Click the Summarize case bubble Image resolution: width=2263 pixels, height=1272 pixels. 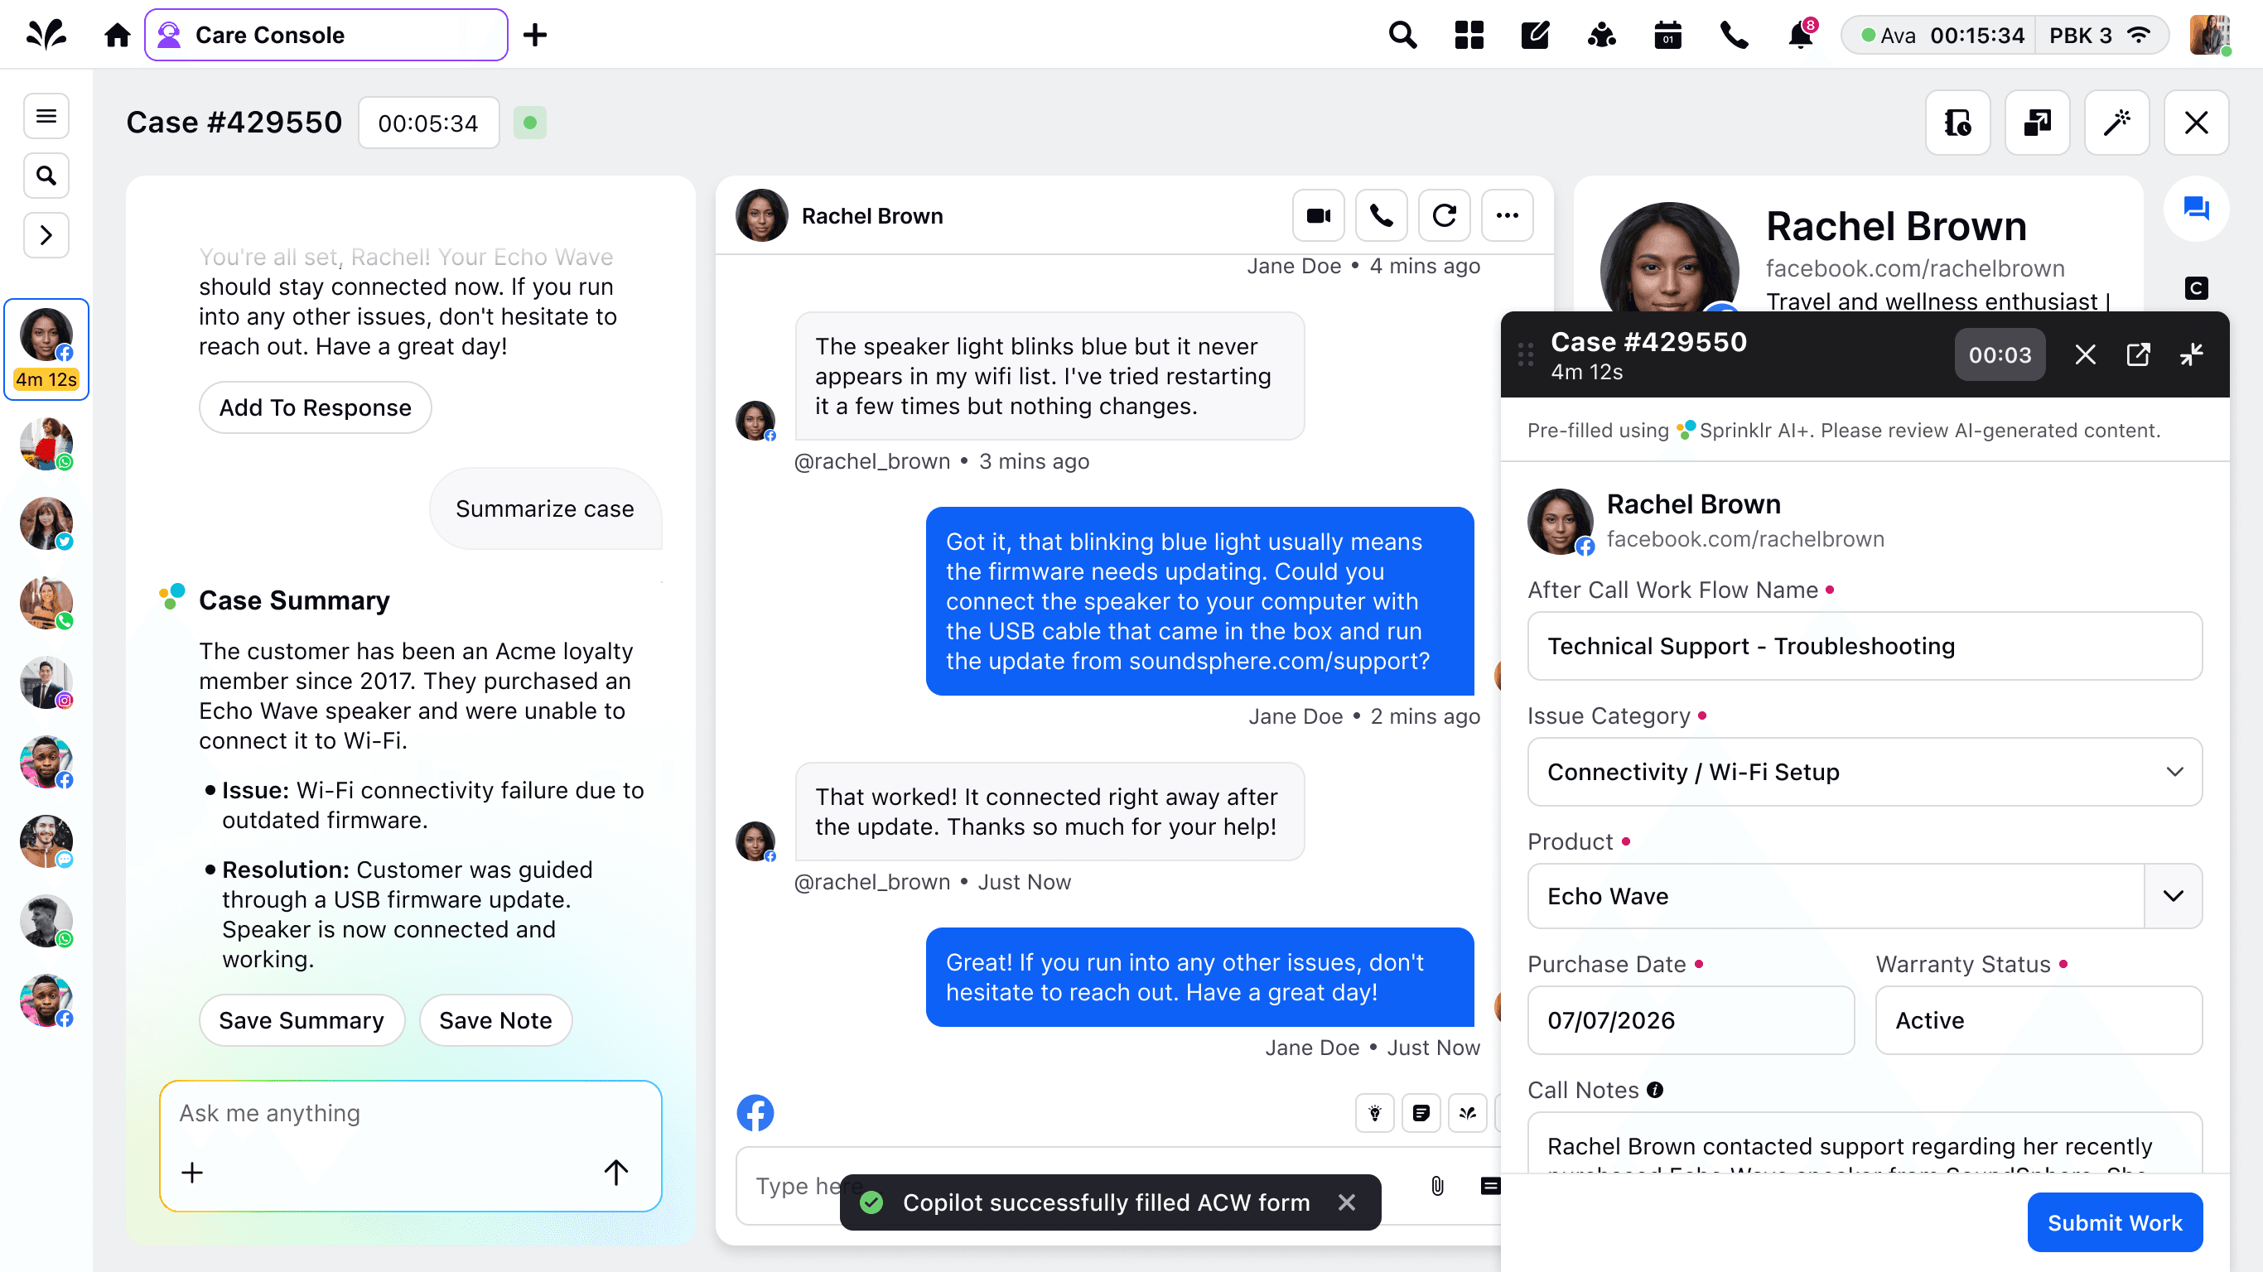pos(545,508)
